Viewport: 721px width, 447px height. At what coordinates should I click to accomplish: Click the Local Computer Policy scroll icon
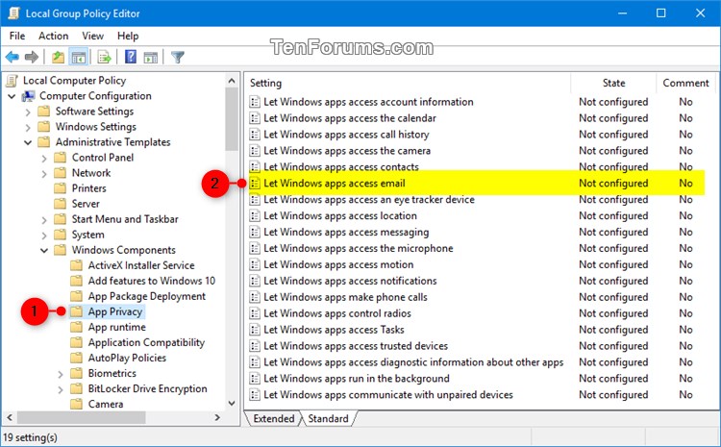tap(12, 81)
